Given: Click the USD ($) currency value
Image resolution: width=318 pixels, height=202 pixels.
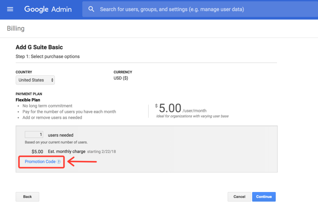Looking at the screenshot, I should pyautogui.click(x=121, y=78).
